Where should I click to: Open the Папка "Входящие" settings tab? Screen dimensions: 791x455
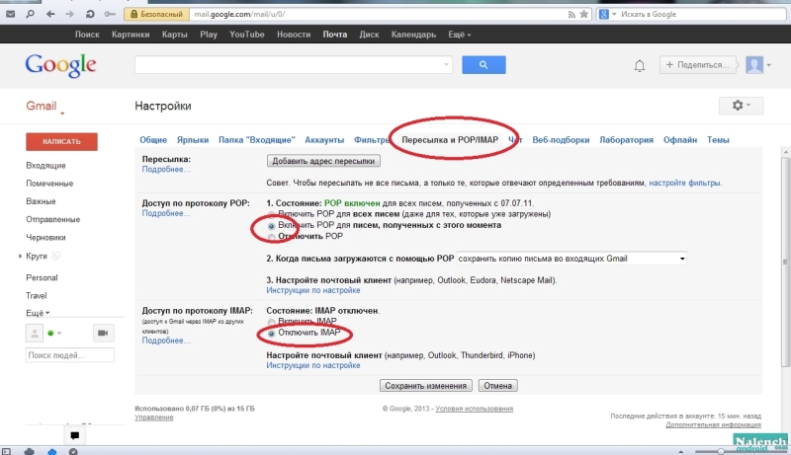pos(257,140)
